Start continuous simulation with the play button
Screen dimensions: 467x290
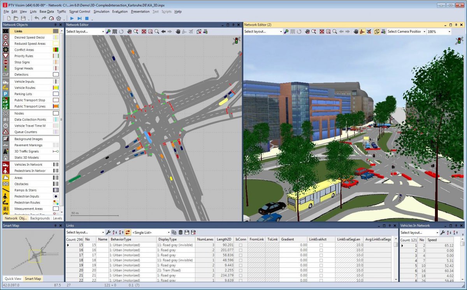(x=72, y=18)
